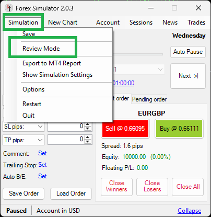The height and width of the screenshot is (217, 211).
Task: Expand the TP pips dropdown
Action: (x=40, y=140)
